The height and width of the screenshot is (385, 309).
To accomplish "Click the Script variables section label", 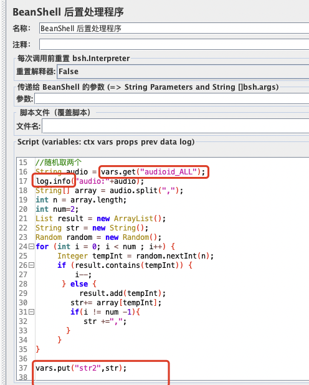I will (x=106, y=142).
